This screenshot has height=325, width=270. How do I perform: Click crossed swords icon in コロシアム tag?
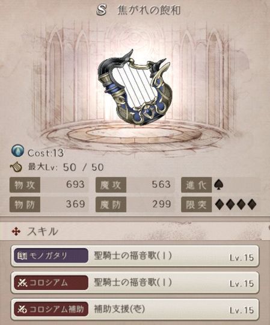(x=22, y=282)
